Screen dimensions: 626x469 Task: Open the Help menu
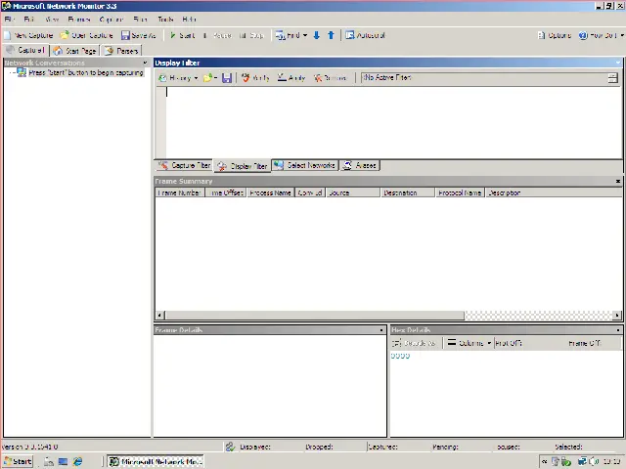[x=189, y=20]
